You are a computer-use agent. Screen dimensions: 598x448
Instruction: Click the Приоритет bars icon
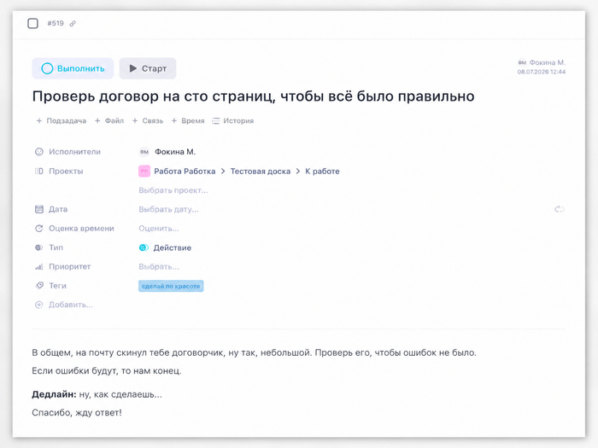point(39,266)
